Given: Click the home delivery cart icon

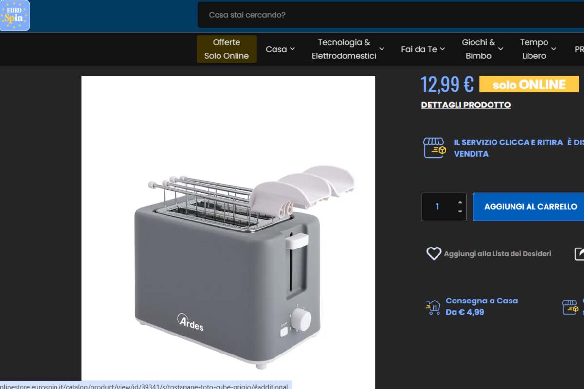Looking at the screenshot, I should tap(433, 307).
